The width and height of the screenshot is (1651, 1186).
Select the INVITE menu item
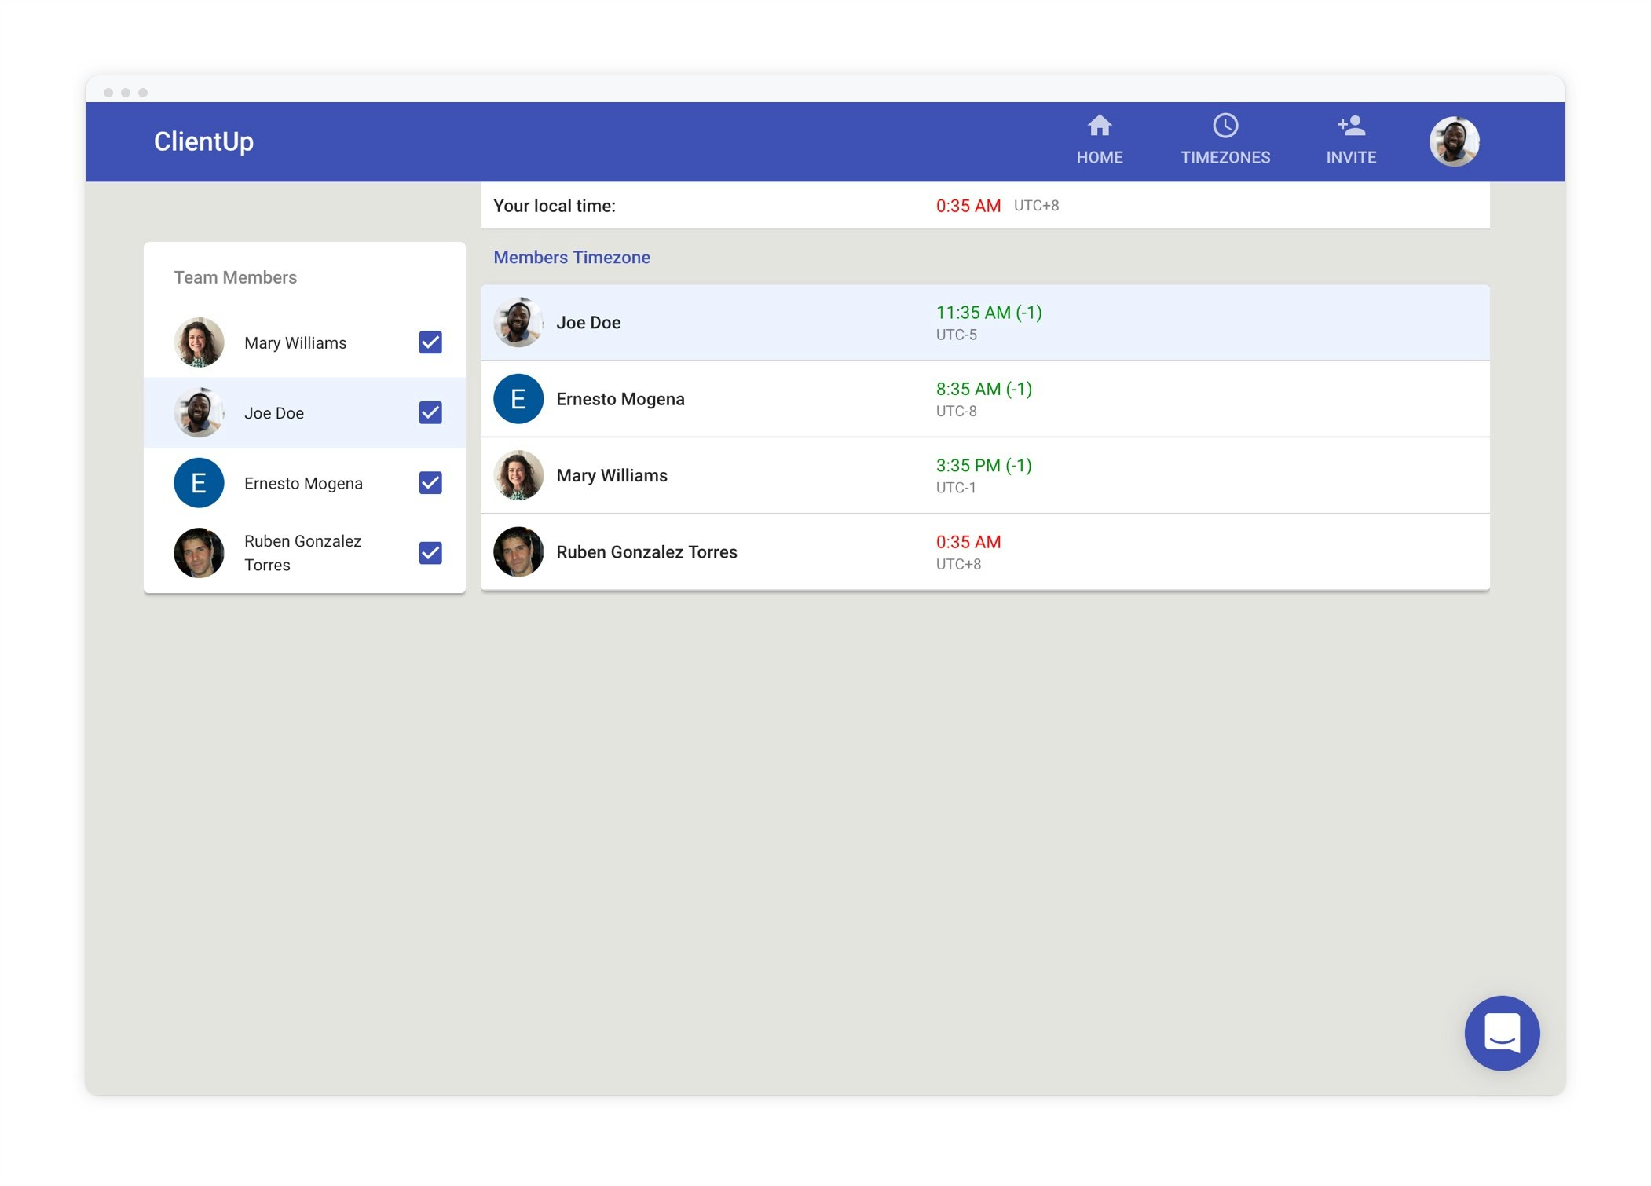(x=1349, y=157)
